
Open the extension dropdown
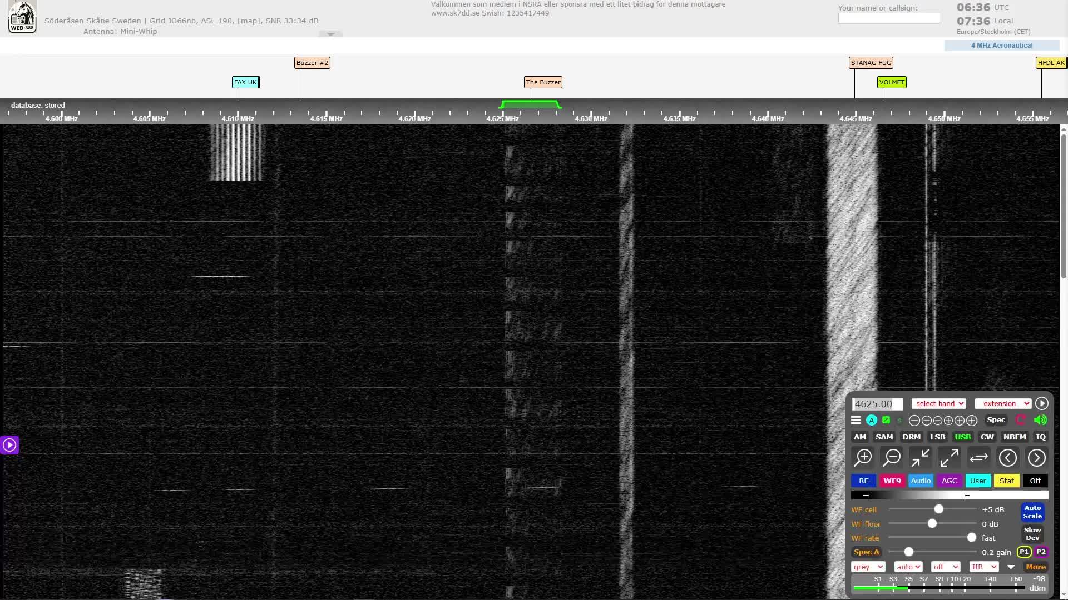(x=1003, y=404)
